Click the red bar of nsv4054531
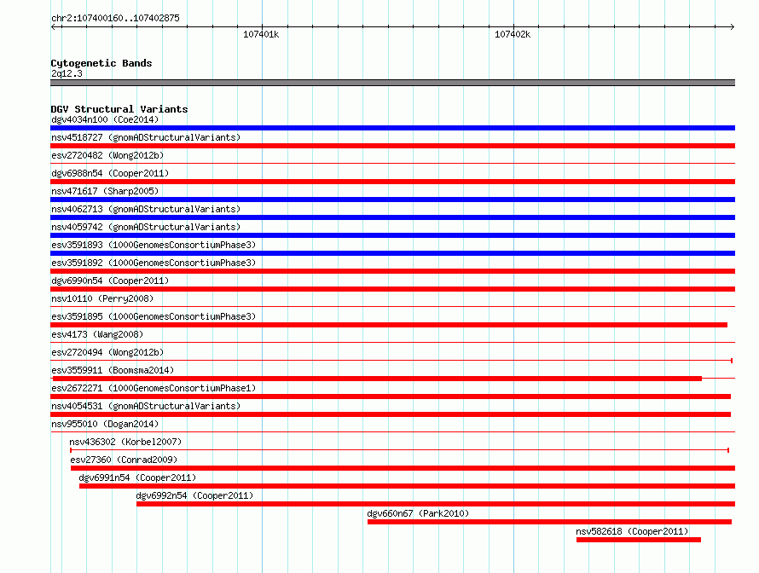Image resolution: width=759 pixels, height=573 pixels. [391, 414]
